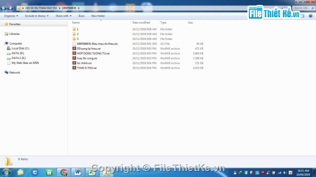Sort by the Type column header

[x=163, y=23]
